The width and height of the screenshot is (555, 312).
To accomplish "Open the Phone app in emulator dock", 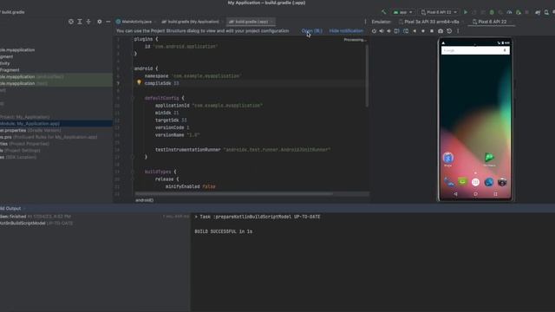I will click(449, 182).
